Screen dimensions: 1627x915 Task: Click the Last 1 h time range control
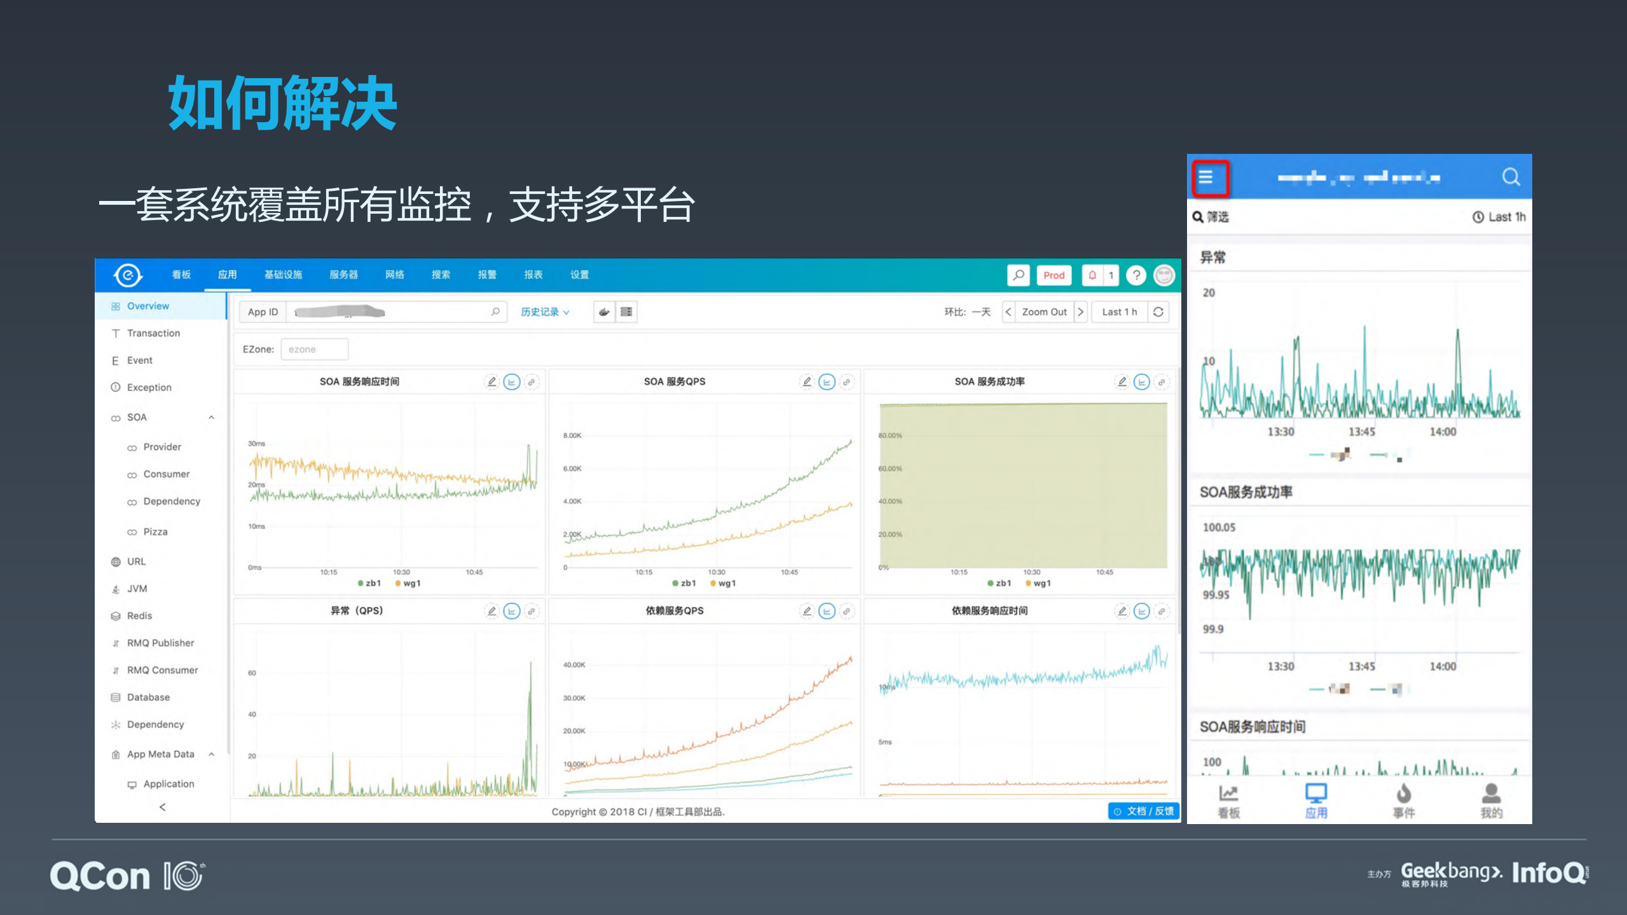point(1120,312)
